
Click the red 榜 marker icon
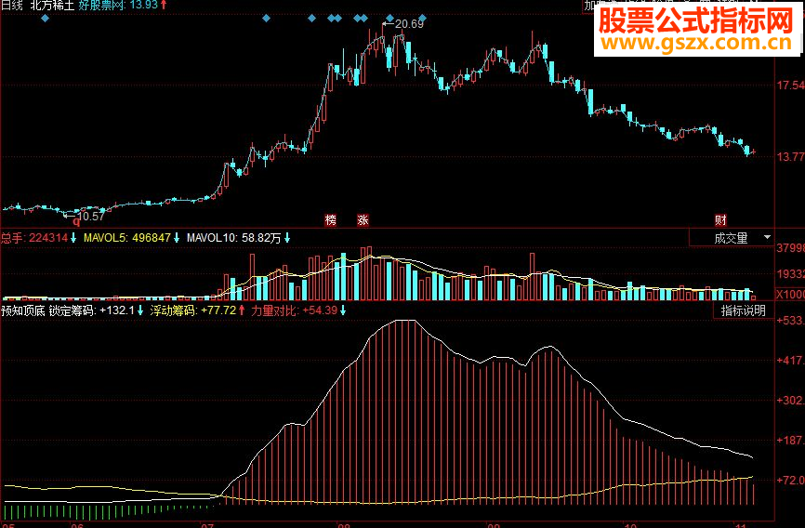click(331, 220)
